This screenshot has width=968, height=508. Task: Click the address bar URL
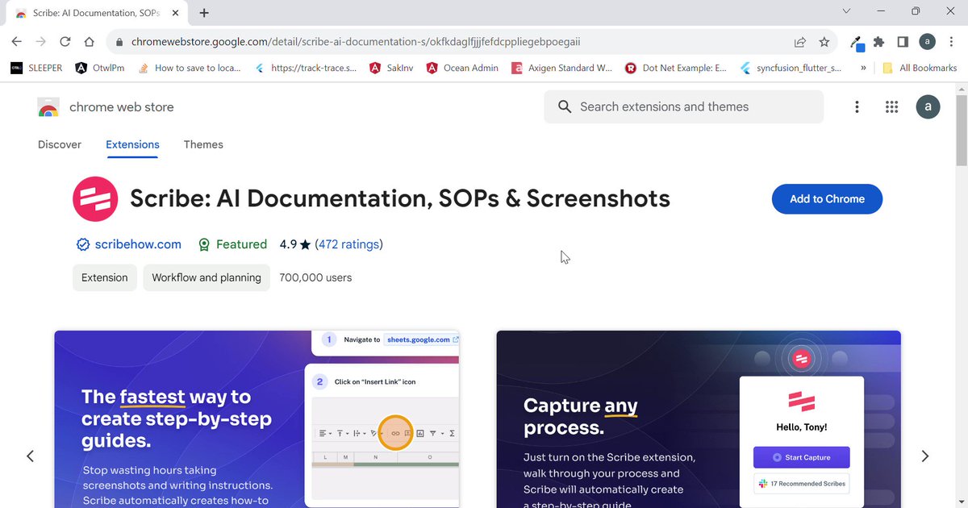tap(356, 42)
